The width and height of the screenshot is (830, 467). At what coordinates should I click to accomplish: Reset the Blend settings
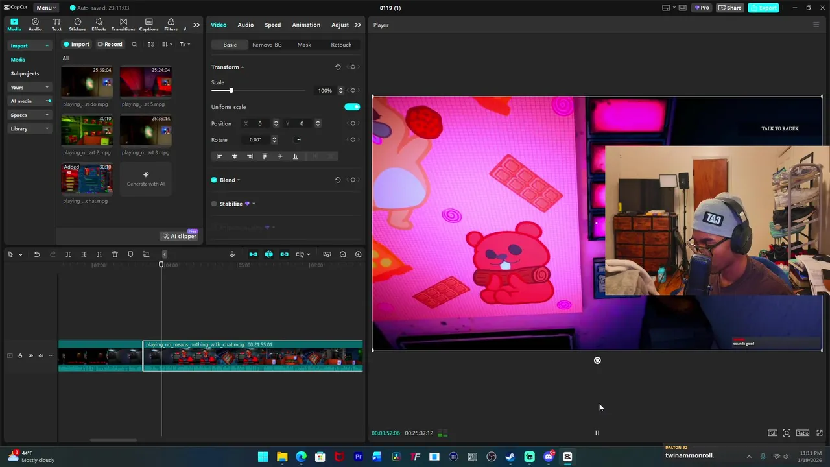pyautogui.click(x=338, y=180)
